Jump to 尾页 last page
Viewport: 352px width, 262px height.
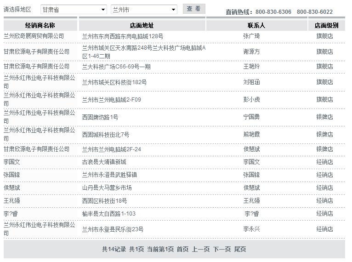coord(240,249)
